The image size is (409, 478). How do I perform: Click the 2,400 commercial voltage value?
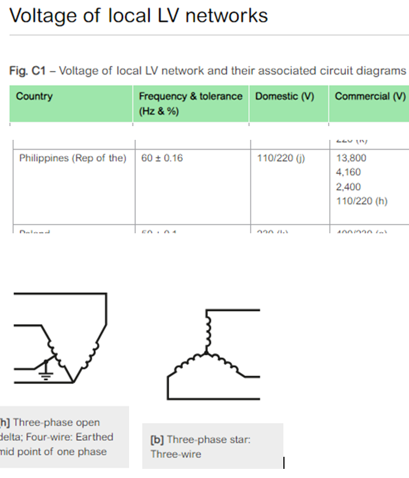[x=349, y=187]
